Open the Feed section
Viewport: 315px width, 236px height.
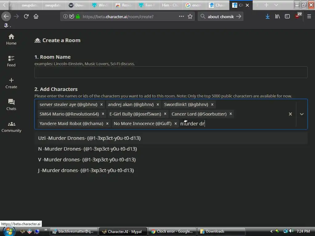[x=11, y=61]
